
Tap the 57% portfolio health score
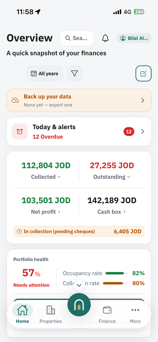tap(31, 273)
